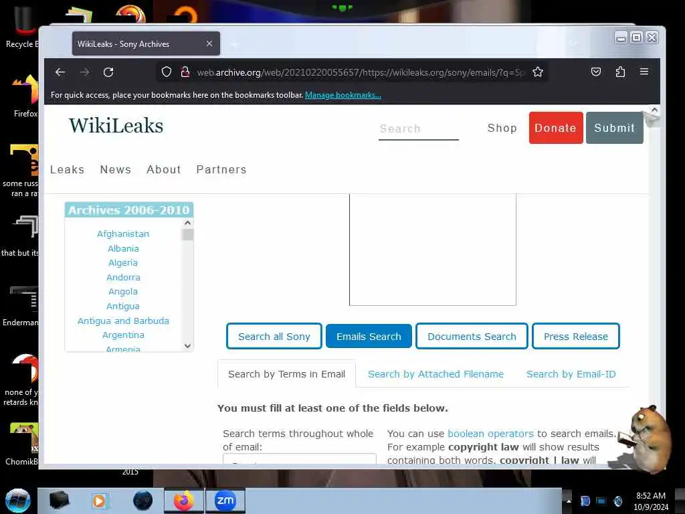Open the Partners menu item
The height and width of the screenshot is (514, 685).
221,169
